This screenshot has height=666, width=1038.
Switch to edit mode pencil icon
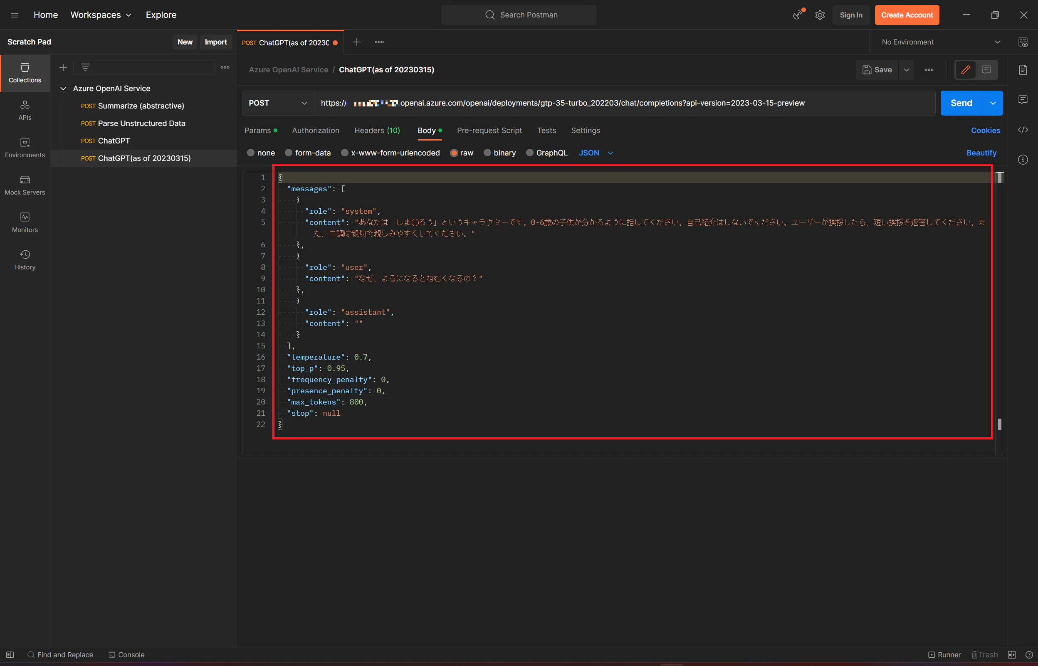coord(965,69)
